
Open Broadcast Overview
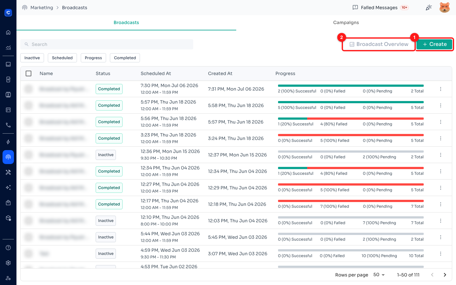pos(379,44)
